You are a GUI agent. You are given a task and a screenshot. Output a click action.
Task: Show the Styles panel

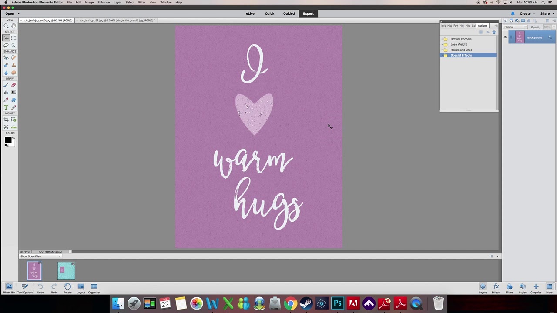[523, 288]
